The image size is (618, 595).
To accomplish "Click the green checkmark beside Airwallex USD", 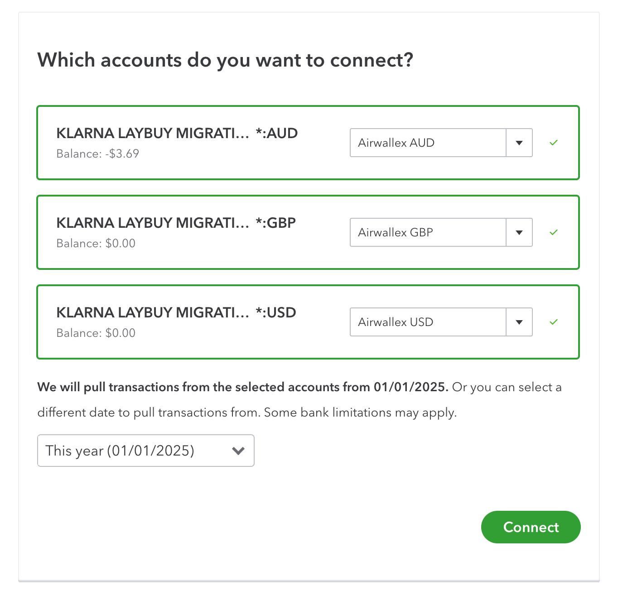I will [x=553, y=322].
